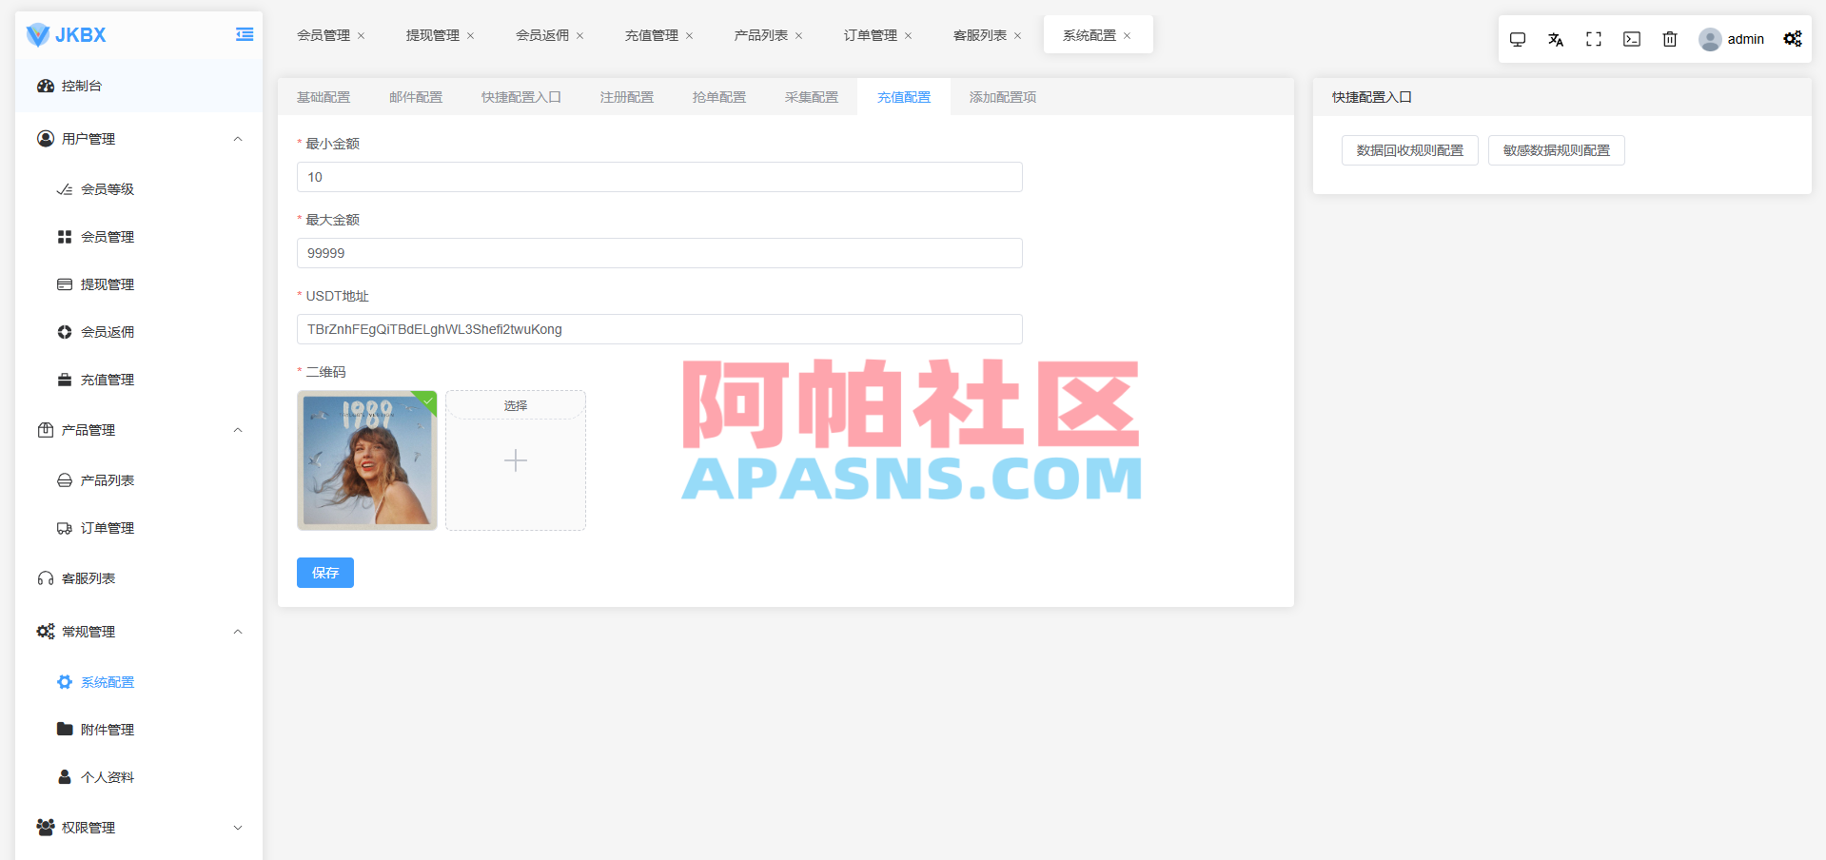Close the 系统配置 top tab
Image resolution: width=1826 pixels, height=860 pixels.
pos(1127,36)
